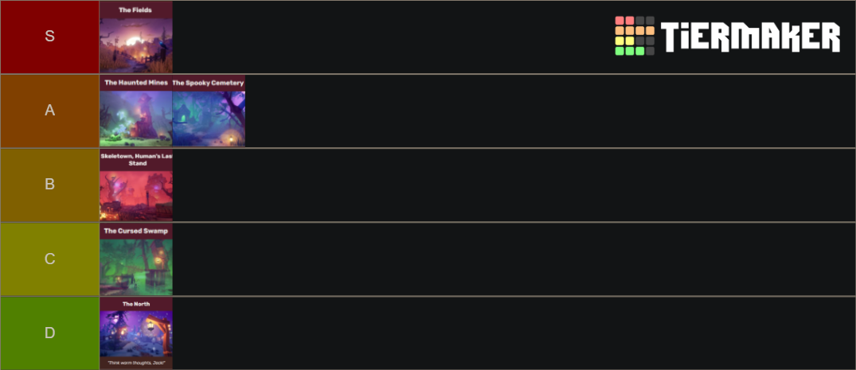Click the B tier label cell
This screenshot has width=856, height=370.
pyautogui.click(x=49, y=185)
